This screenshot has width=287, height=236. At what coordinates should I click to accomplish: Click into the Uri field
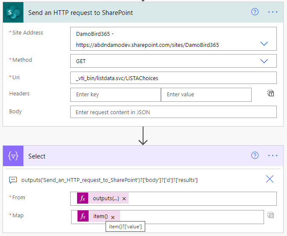tap(173, 78)
